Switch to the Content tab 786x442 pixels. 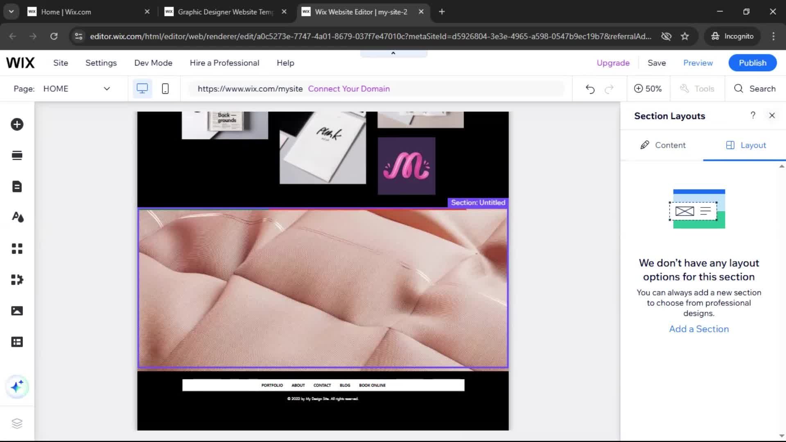(x=662, y=145)
